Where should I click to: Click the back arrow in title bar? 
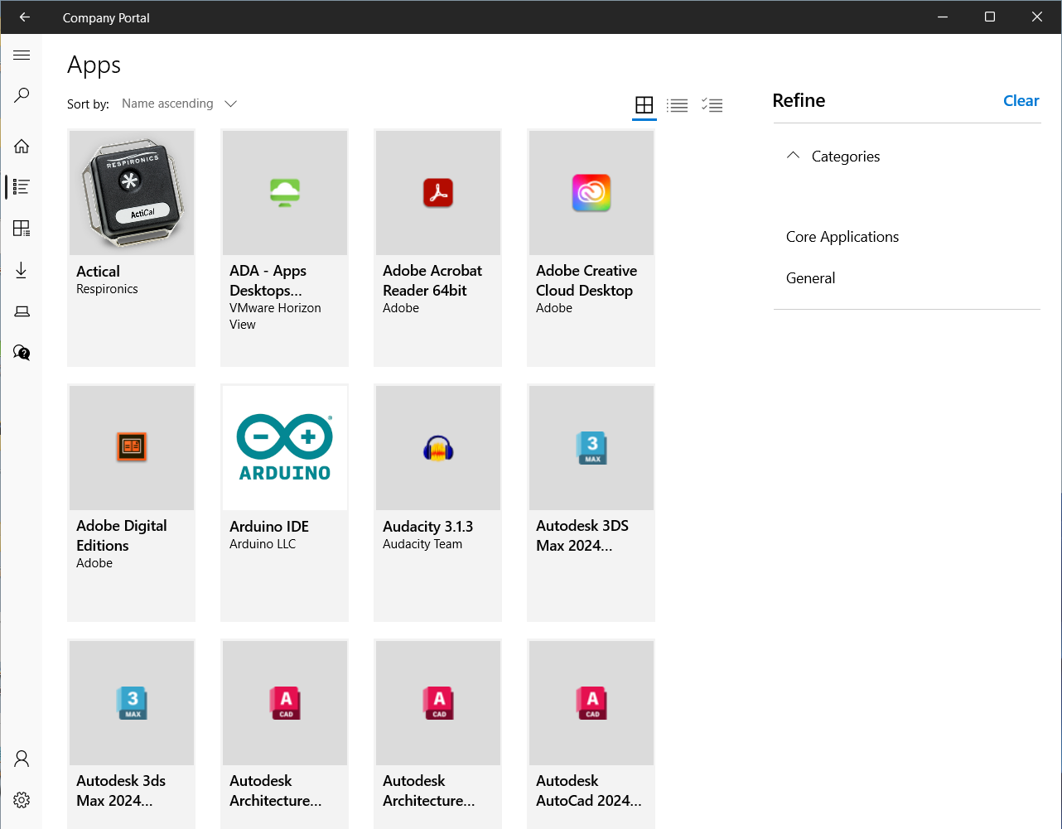click(x=24, y=17)
